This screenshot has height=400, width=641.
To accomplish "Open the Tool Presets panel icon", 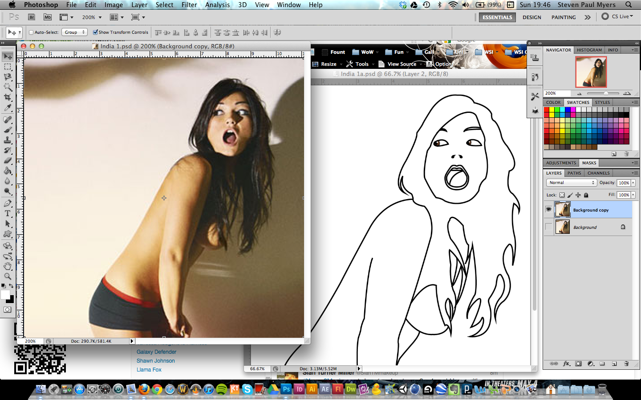I will click(535, 96).
